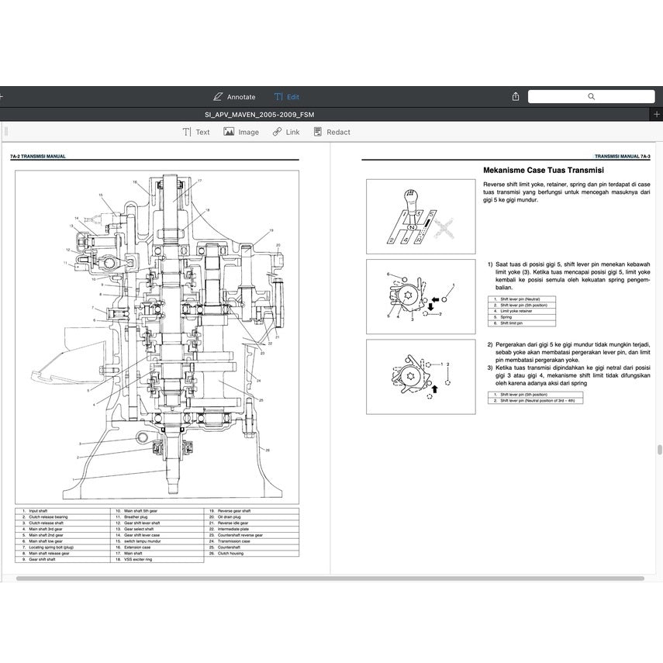Click the plus button at the top-left edge
The width and height of the screenshot is (663, 663).
[x=2, y=96]
